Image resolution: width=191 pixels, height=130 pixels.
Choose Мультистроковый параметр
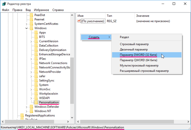click(147, 65)
